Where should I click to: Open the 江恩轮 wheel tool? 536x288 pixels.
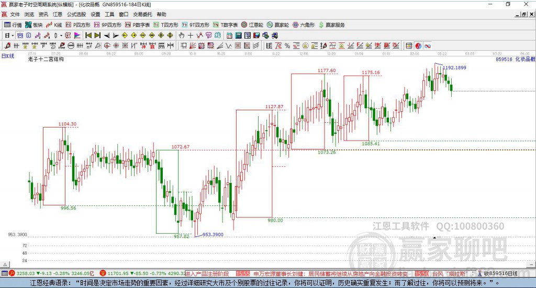253,25
